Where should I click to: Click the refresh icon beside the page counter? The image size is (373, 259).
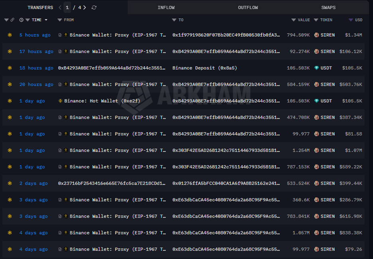(x=94, y=8)
